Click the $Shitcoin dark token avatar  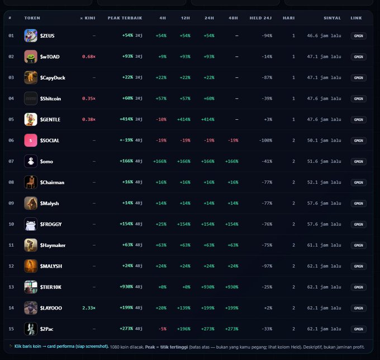[31, 99]
